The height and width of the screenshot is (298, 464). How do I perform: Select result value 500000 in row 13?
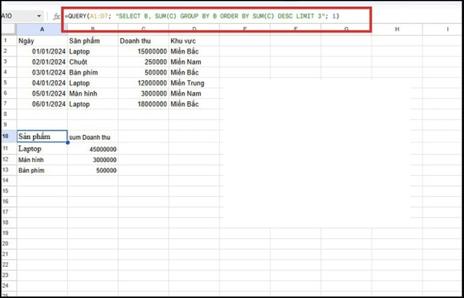pos(93,170)
